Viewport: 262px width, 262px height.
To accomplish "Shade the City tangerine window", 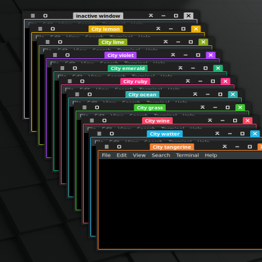I will click(225, 147).
